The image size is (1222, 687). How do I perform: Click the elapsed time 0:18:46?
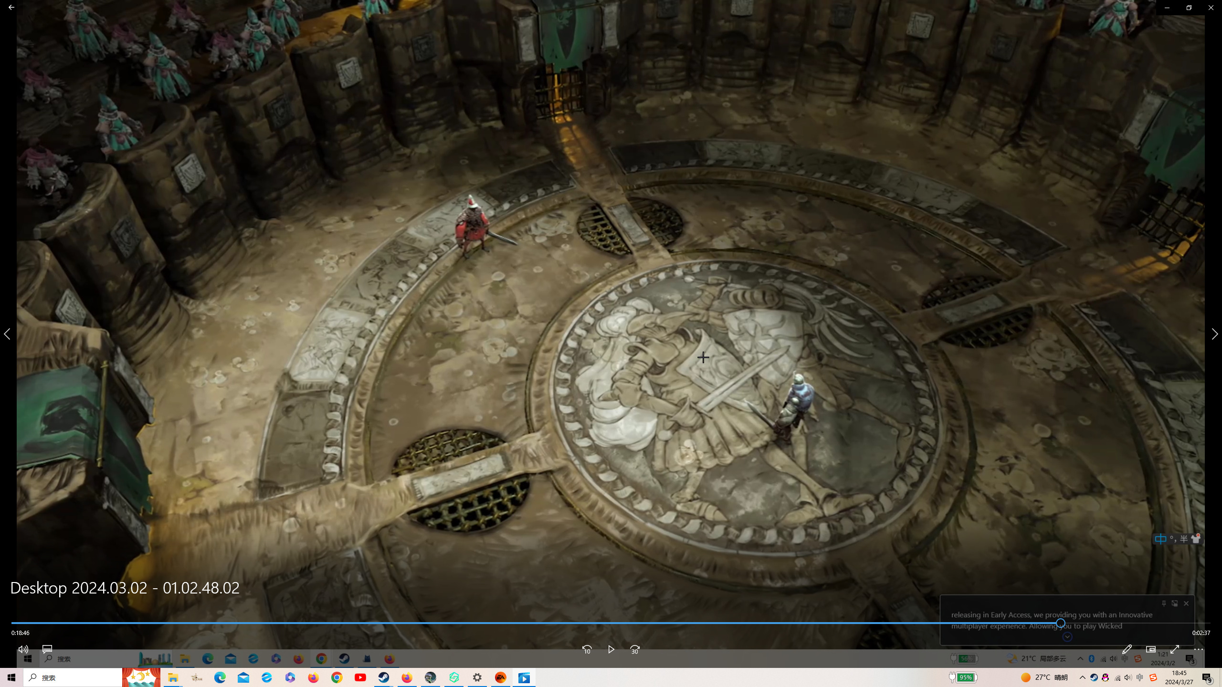(21, 633)
